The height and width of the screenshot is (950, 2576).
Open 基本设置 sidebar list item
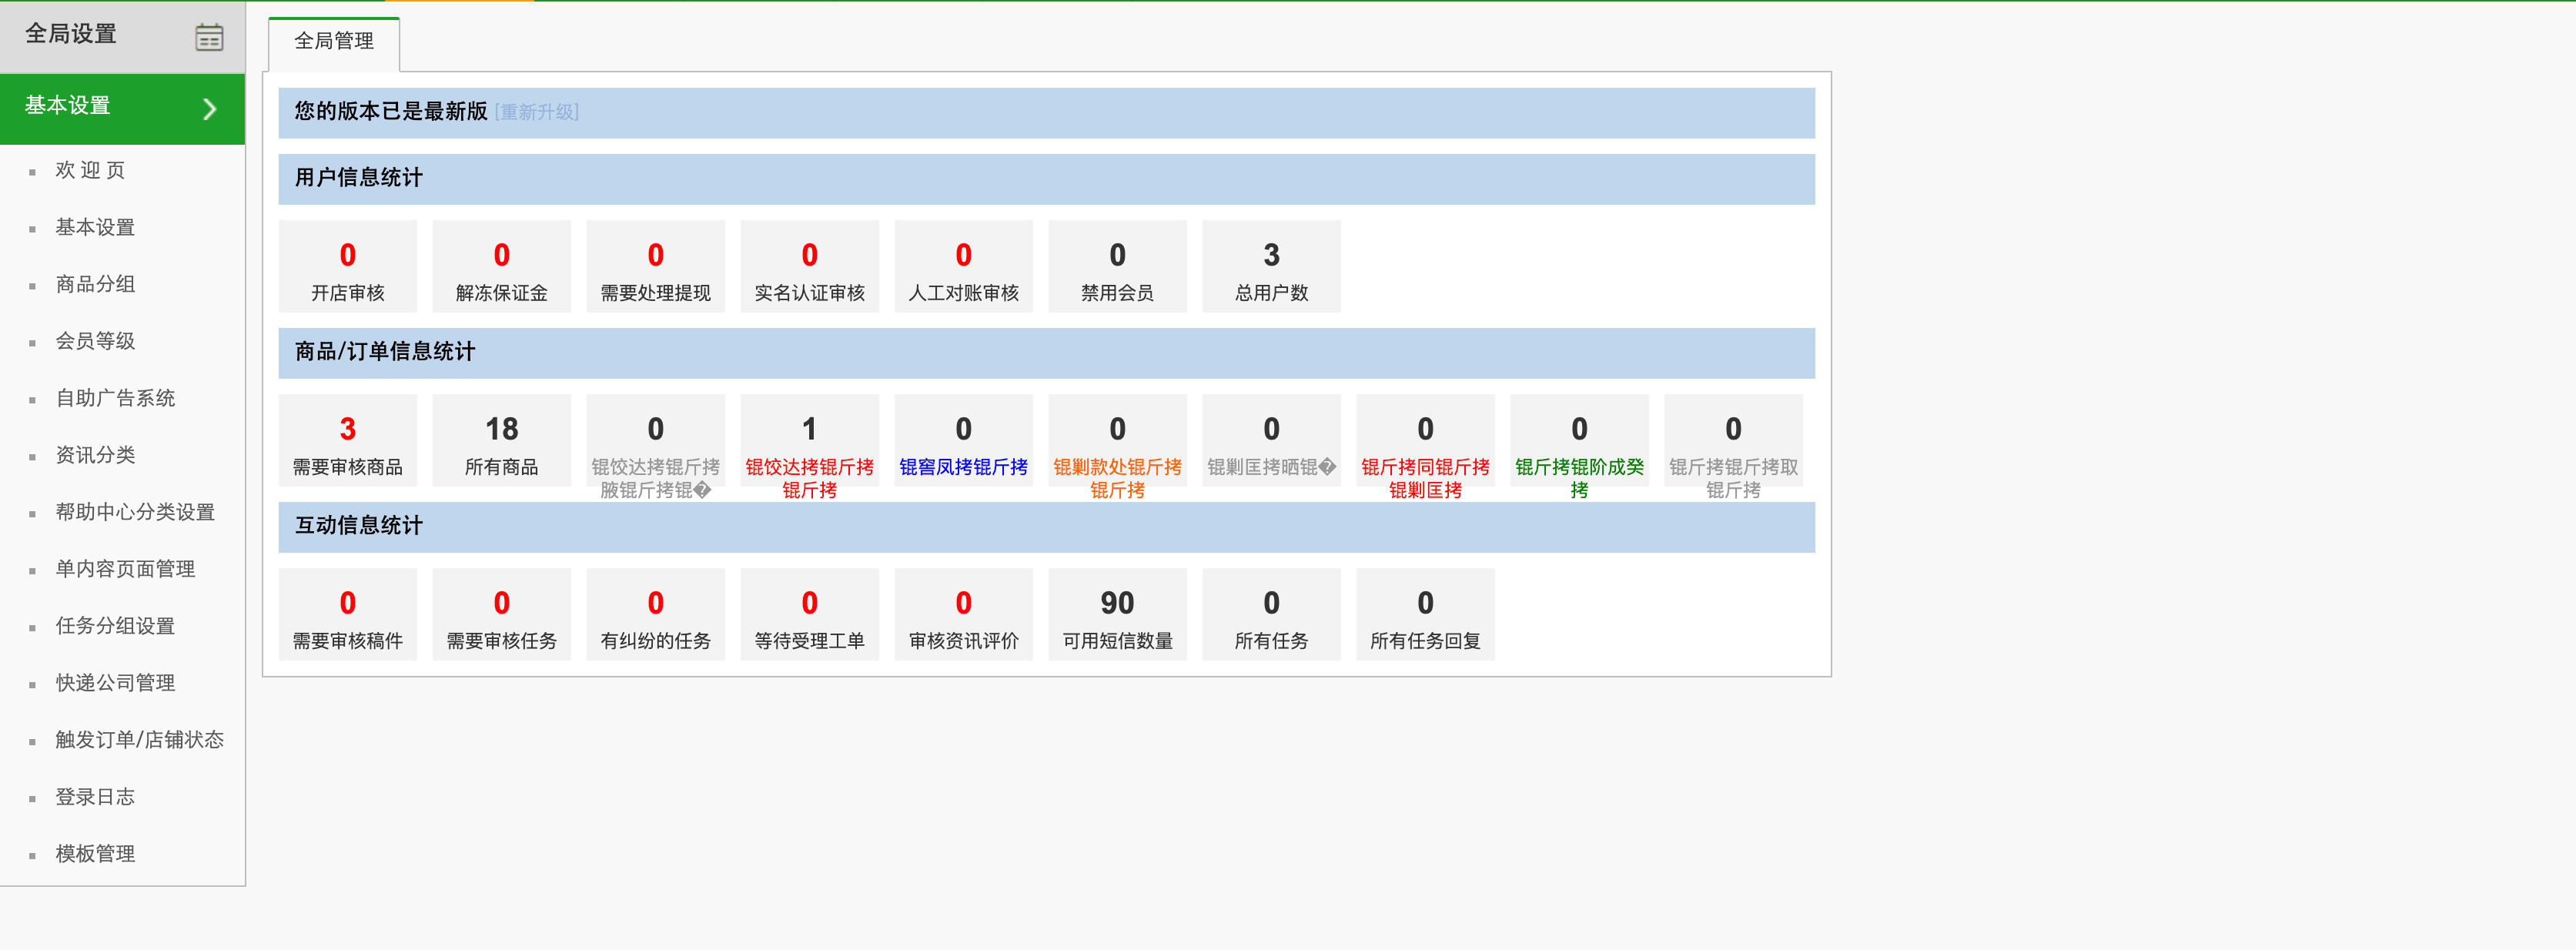pyautogui.click(x=95, y=228)
